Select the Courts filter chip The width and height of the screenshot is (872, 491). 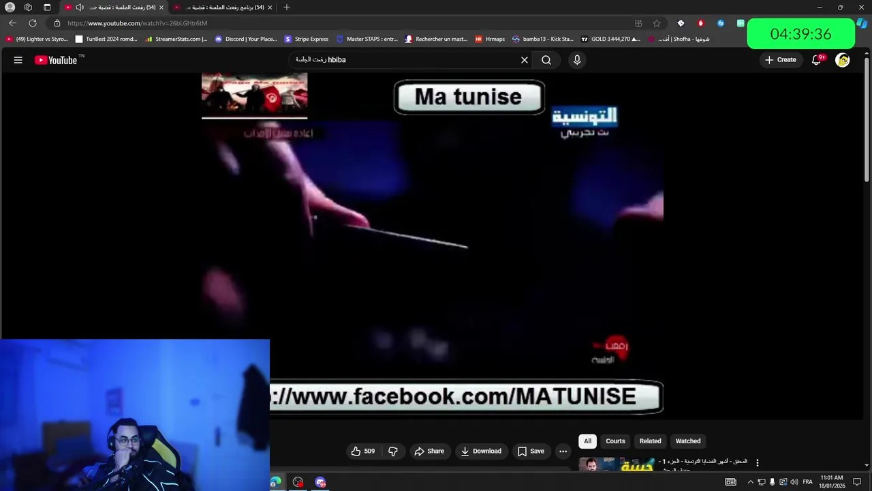click(615, 441)
